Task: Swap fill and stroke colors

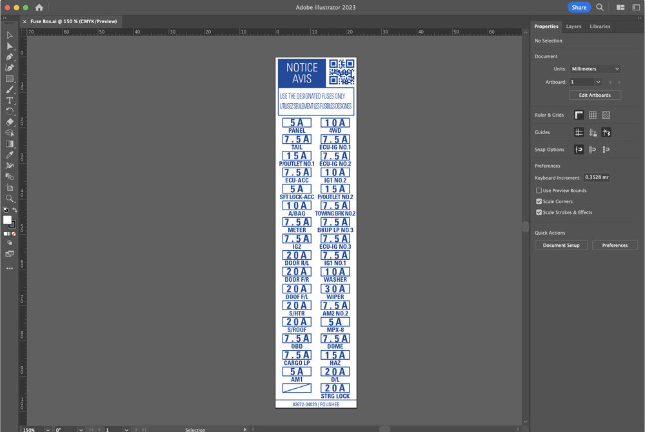Action: pyautogui.click(x=14, y=210)
